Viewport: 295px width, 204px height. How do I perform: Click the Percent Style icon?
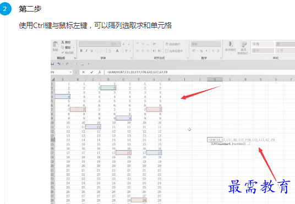coord(201,51)
